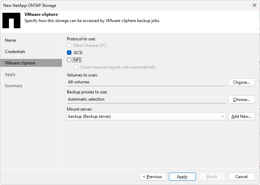Click the 'Mount server:' label

click(79, 109)
